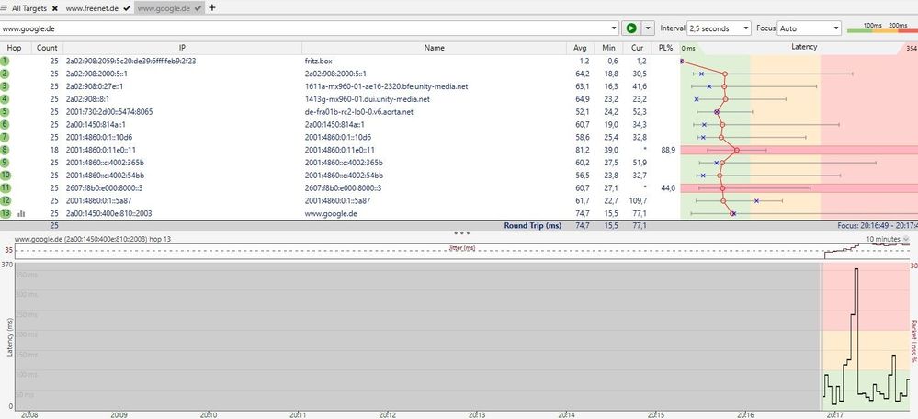The height and width of the screenshot is (419, 918).
Task: Click de-fra01b-rc2-lo0-0.v6.aorta.net name
Action: (359, 112)
